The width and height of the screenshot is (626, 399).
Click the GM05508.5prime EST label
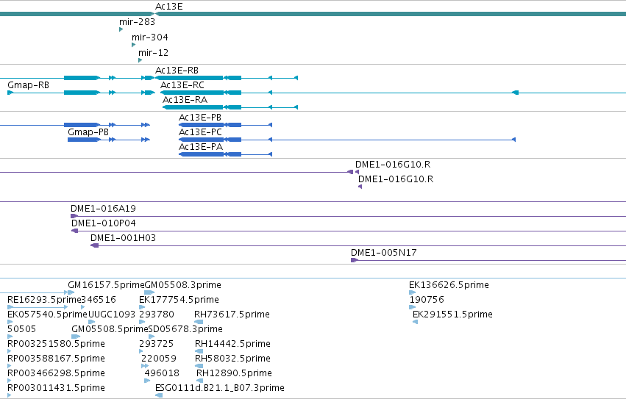pos(110,329)
